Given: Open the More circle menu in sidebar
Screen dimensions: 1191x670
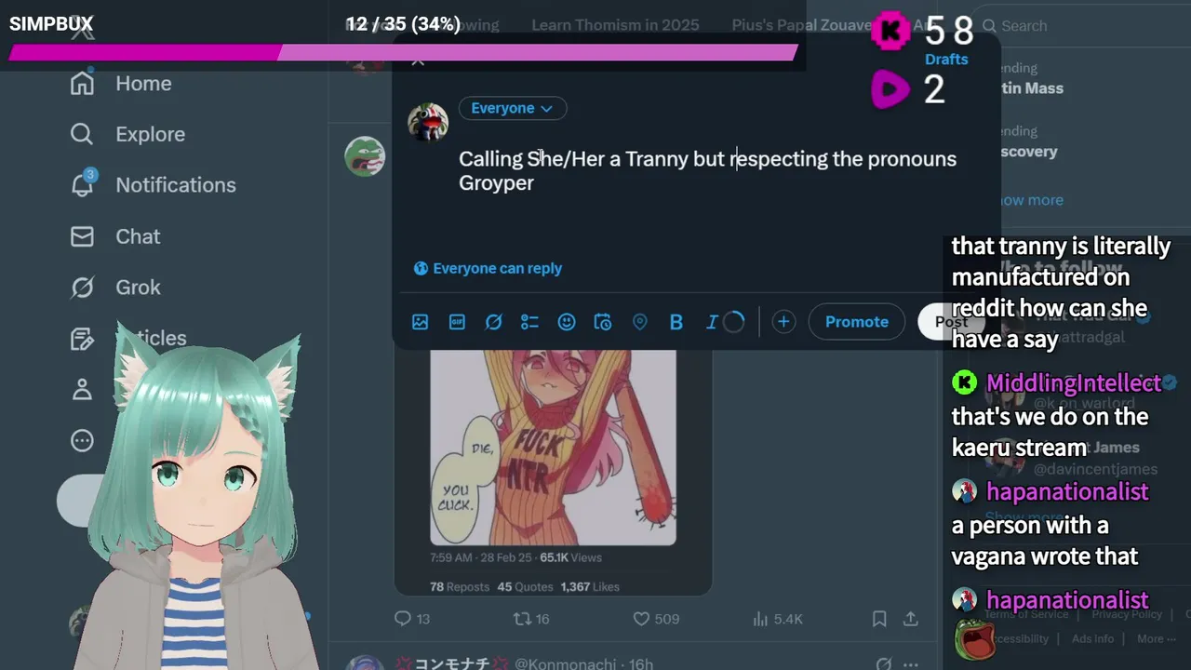Looking at the screenshot, I should [x=82, y=440].
